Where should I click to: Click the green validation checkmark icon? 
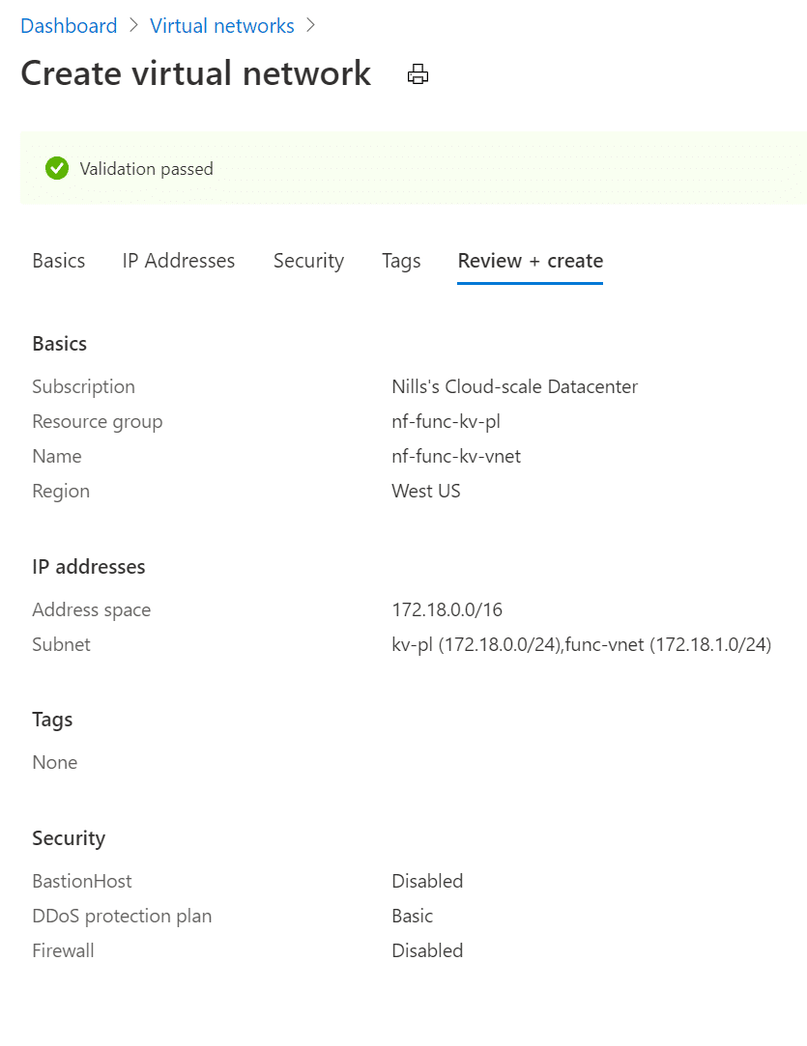(57, 169)
